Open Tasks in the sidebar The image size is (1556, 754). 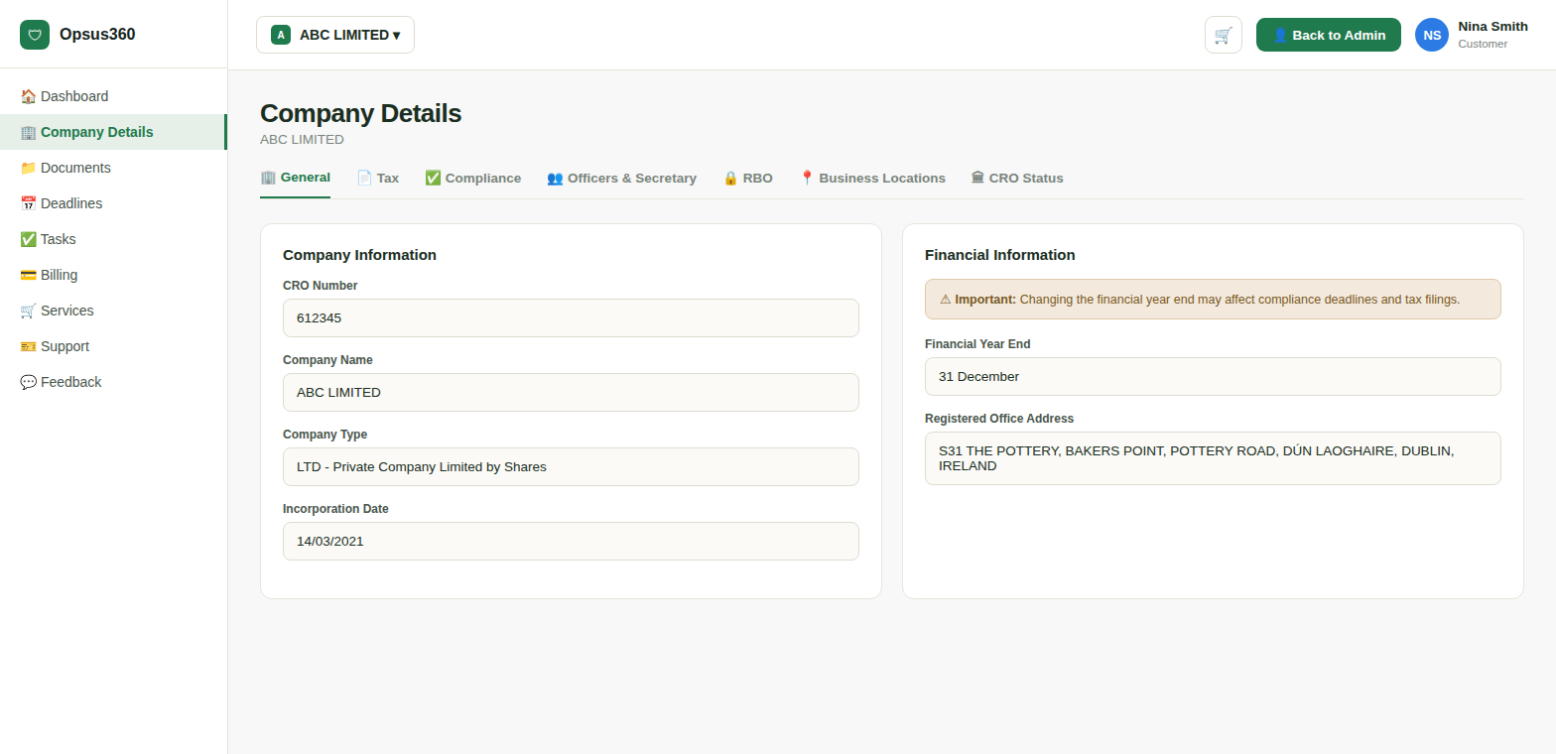tap(113, 239)
